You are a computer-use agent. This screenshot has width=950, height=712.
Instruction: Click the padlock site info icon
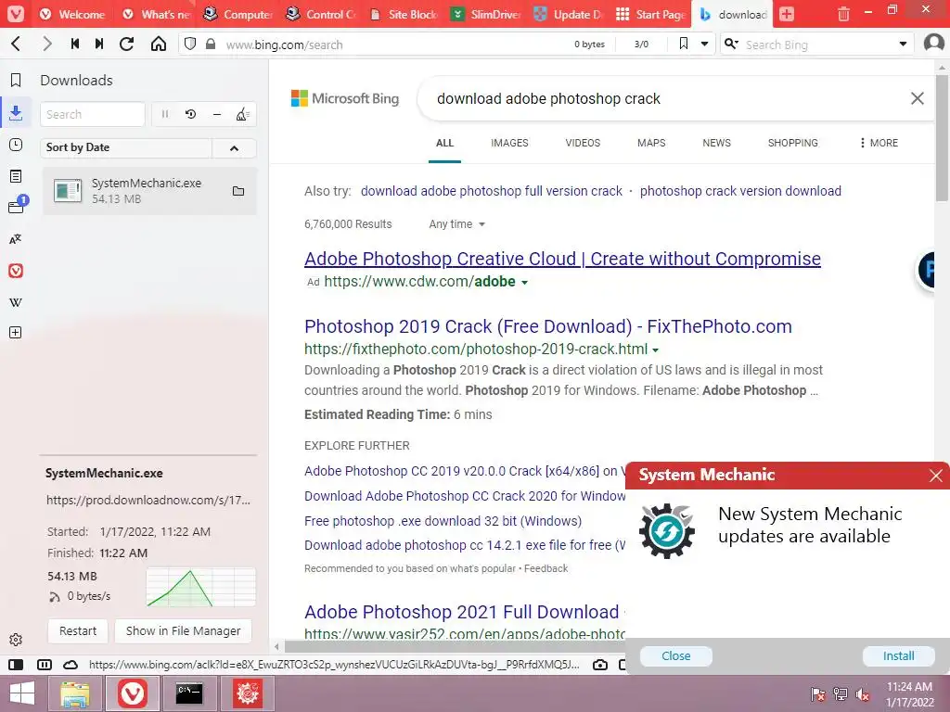(211, 44)
